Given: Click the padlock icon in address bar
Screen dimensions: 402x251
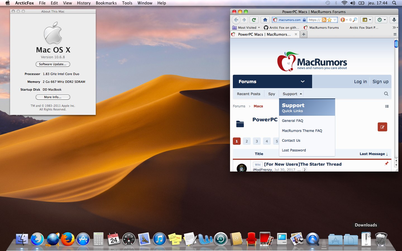Looking at the screenshot, I should click(304, 20).
